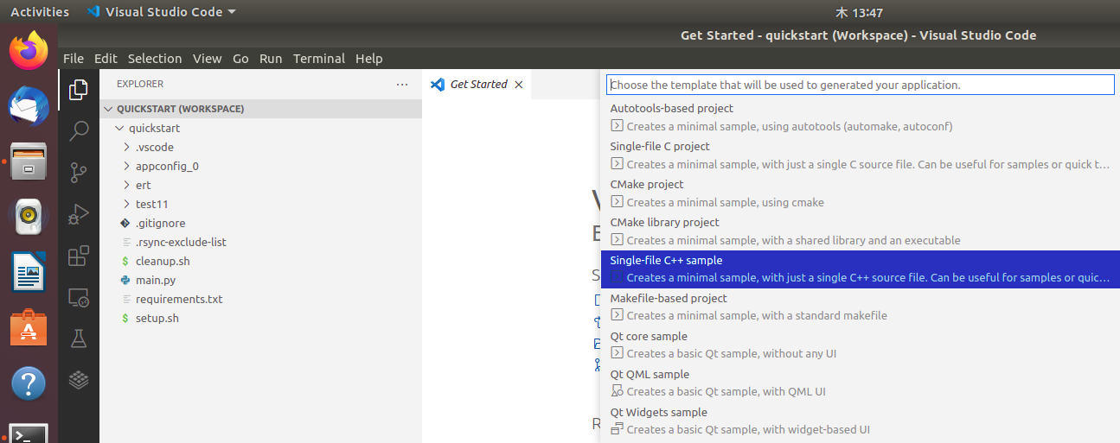Launch Thunderbird Mail from the dock

pyautogui.click(x=29, y=106)
